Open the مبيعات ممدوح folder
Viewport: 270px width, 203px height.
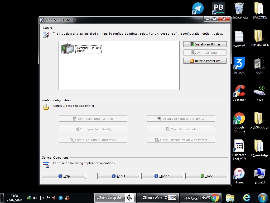tap(260, 148)
